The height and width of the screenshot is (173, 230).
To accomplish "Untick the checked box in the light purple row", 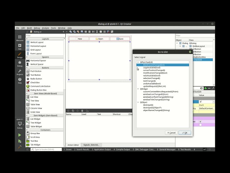I will [x=201, y=122].
